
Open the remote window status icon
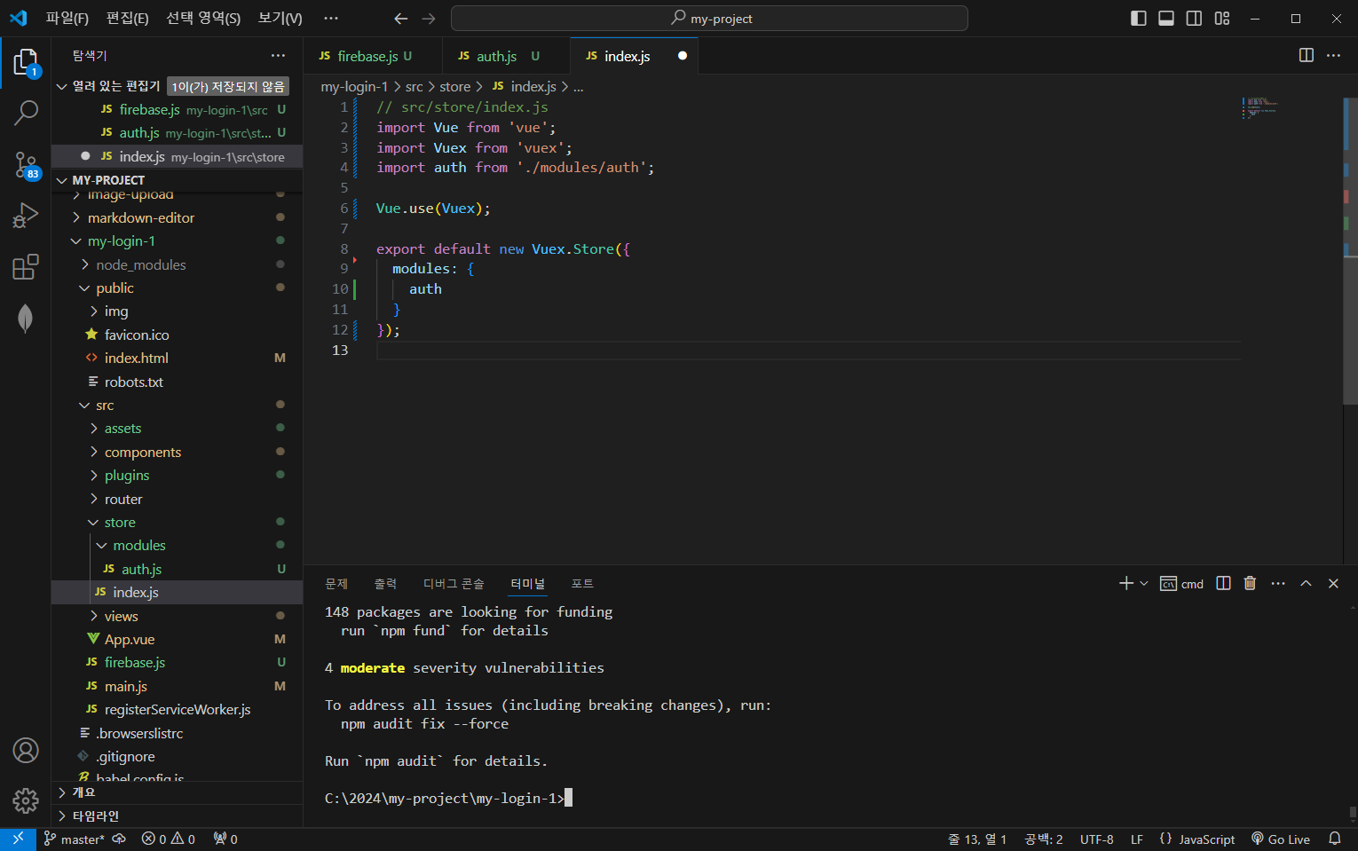[x=18, y=839]
